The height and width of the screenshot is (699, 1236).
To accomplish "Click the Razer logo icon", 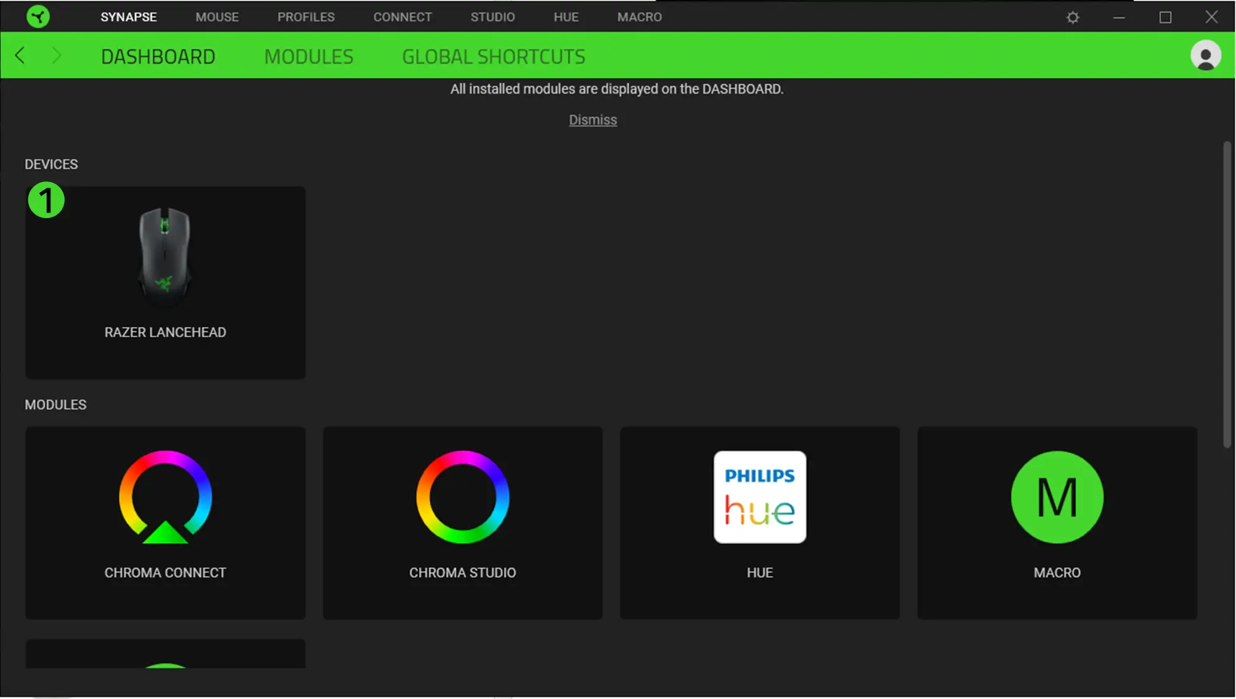I will 38,17.
